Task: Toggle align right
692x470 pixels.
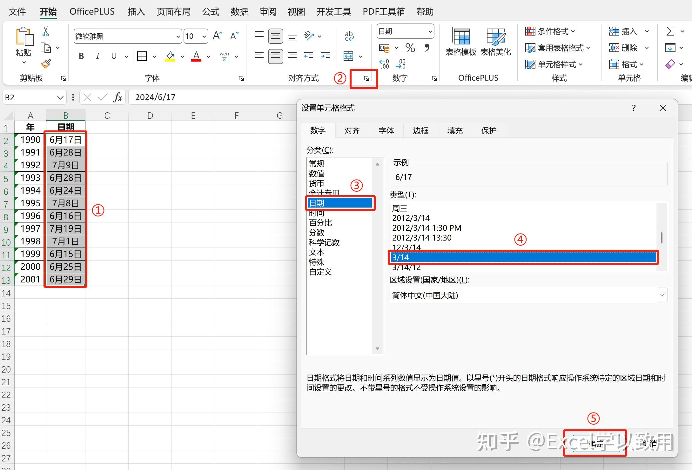Action: click(x=292, y=56)
